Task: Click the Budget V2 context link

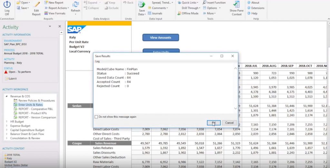Action: click(11, 162)
